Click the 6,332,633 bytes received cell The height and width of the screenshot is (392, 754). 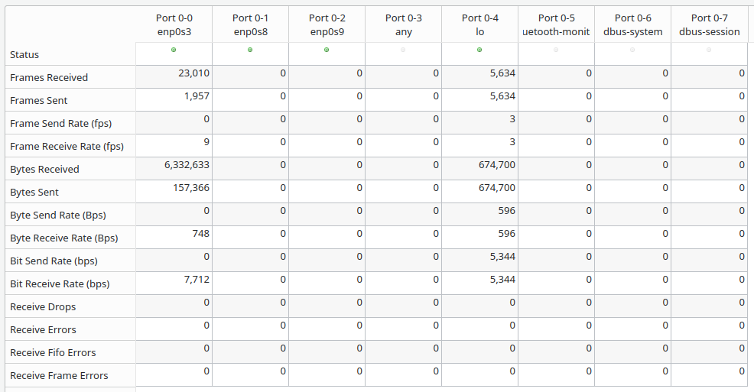coord(185,165)
